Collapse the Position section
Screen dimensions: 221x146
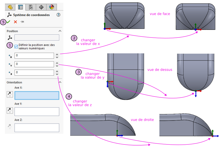(60, 31)
